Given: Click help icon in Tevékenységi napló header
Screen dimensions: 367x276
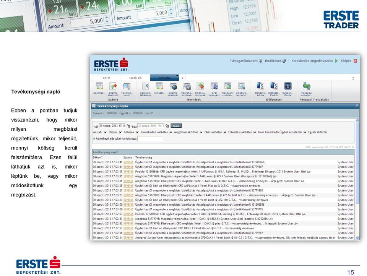Looking at the screenshot, I should 357,106.
